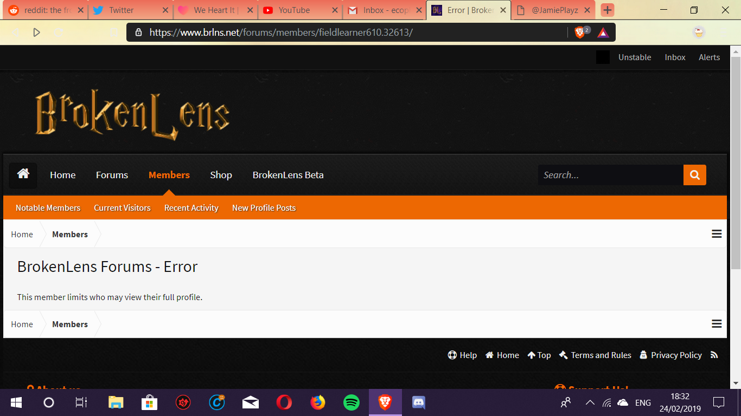Launch Spotify from the taskbar
The width and height of the screenshot is (741, 416).
pos(352,402)
